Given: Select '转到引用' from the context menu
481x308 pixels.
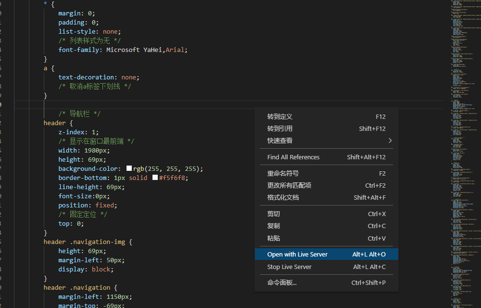Looking at the screenshot, I should [279, 129].
